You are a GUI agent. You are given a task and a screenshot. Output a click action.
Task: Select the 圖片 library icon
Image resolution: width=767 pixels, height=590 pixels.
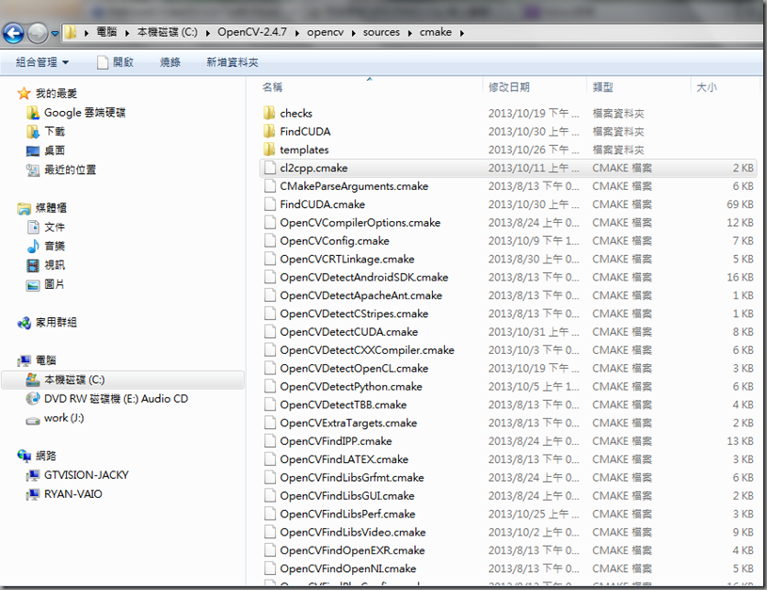tap(33, 284)
